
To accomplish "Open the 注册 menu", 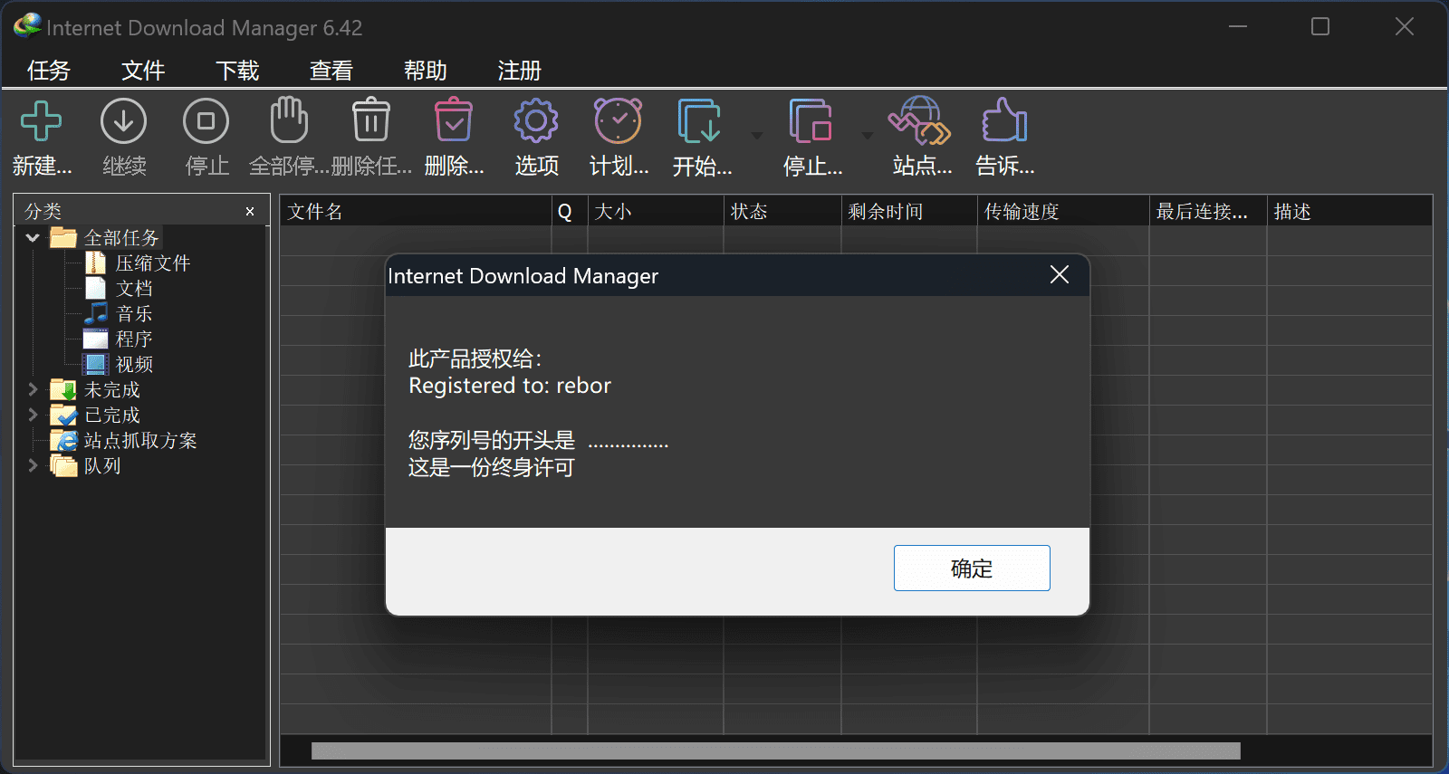I will tap(520, 71).
